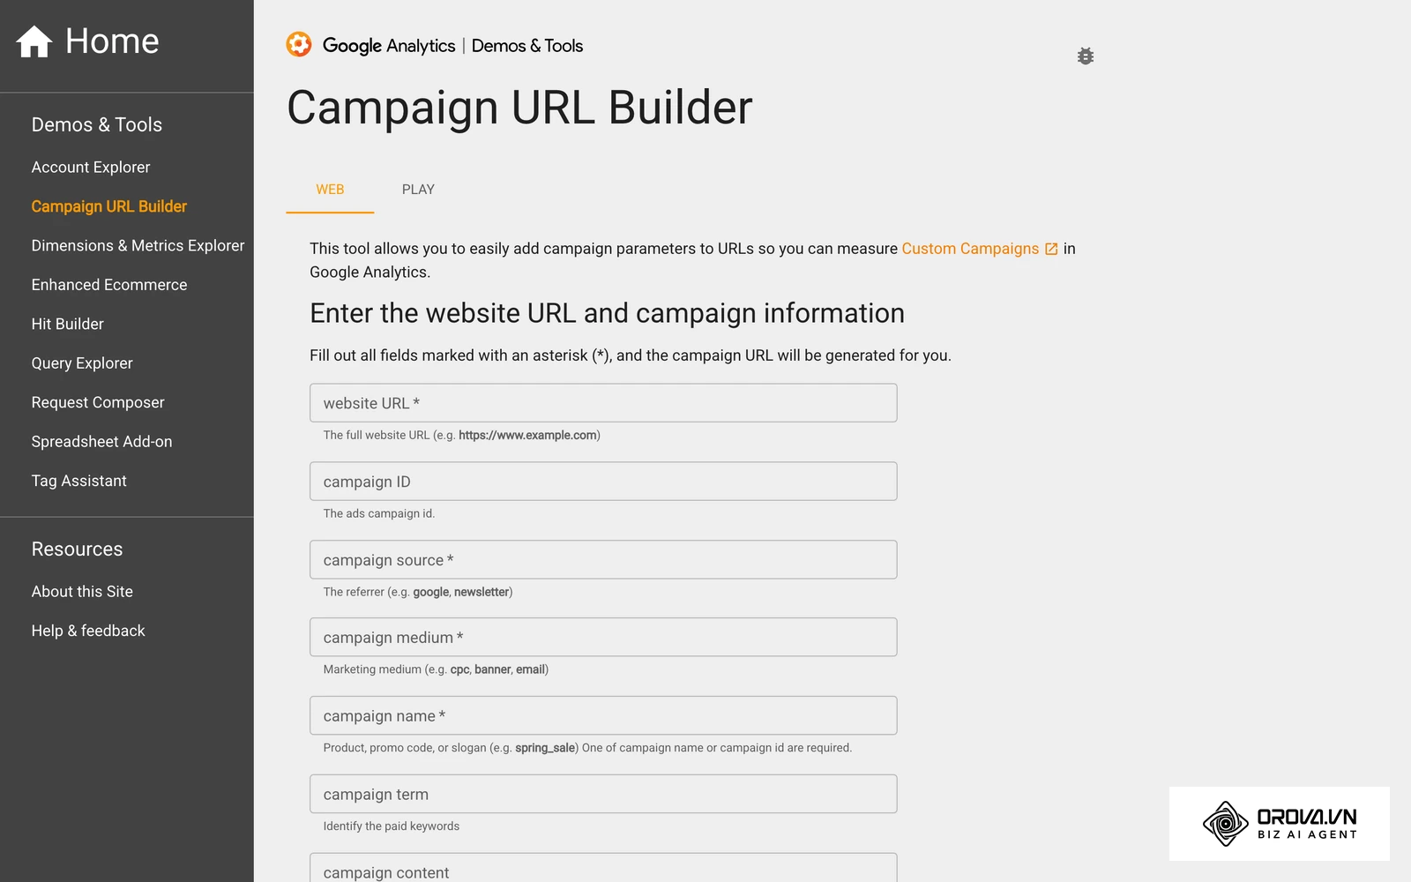Click into the campaign ID field
The image size is (1411, 882).
(x=603, y=482)
